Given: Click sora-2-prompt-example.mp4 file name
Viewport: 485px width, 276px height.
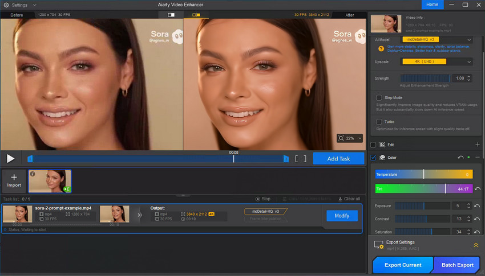Looking at the screenshot, I should (63, 208).
